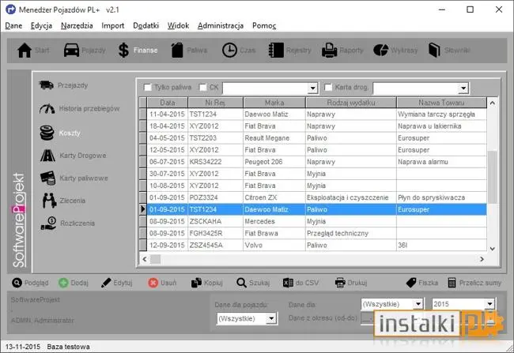Expand the Karta drog. combo box

(x=463, y=88)
